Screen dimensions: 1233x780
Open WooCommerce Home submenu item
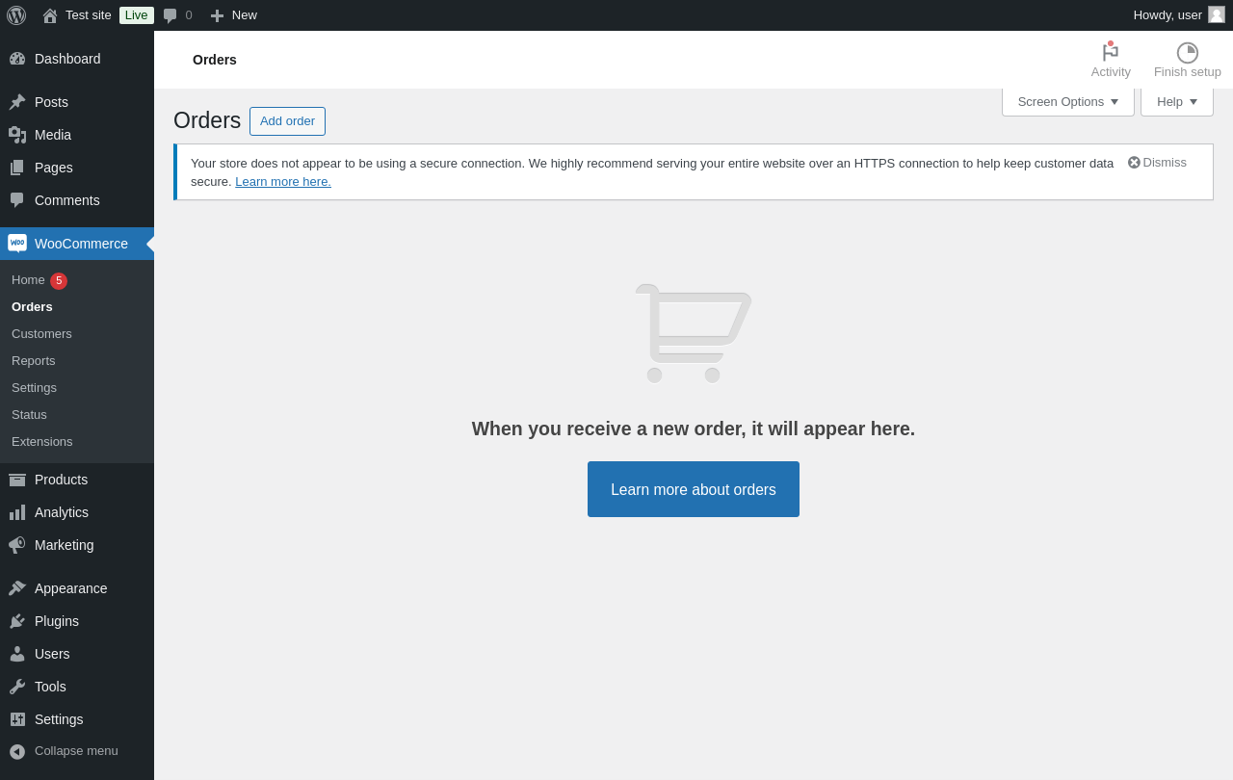coord(28,280)
